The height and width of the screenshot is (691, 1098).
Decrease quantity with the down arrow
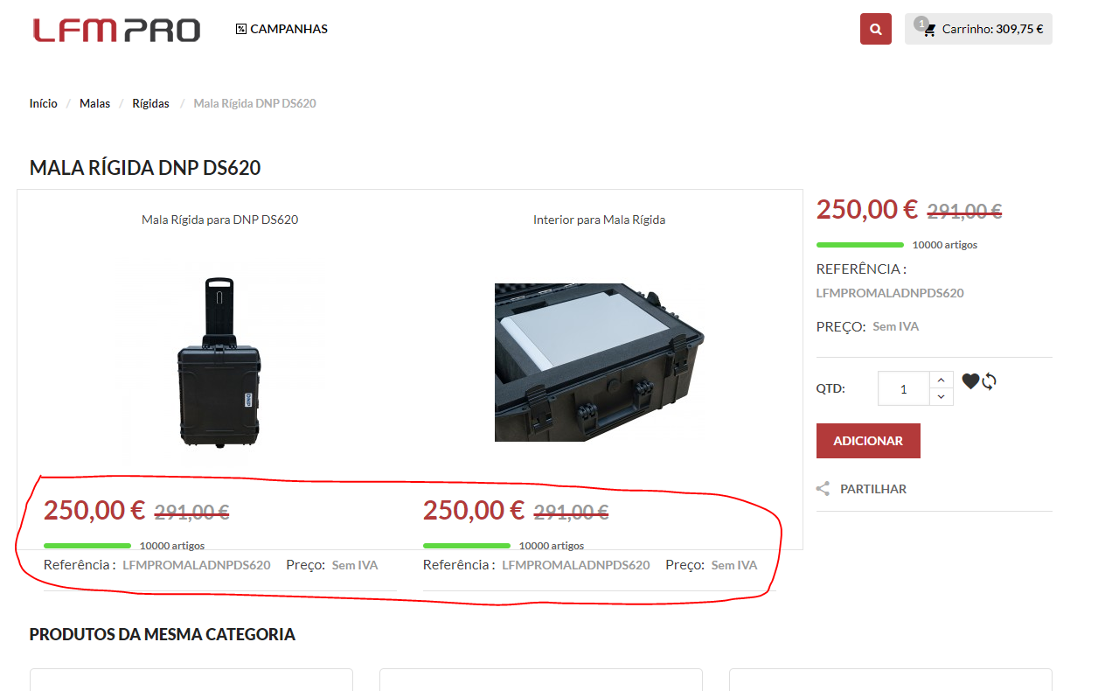(x=941, y=397)
